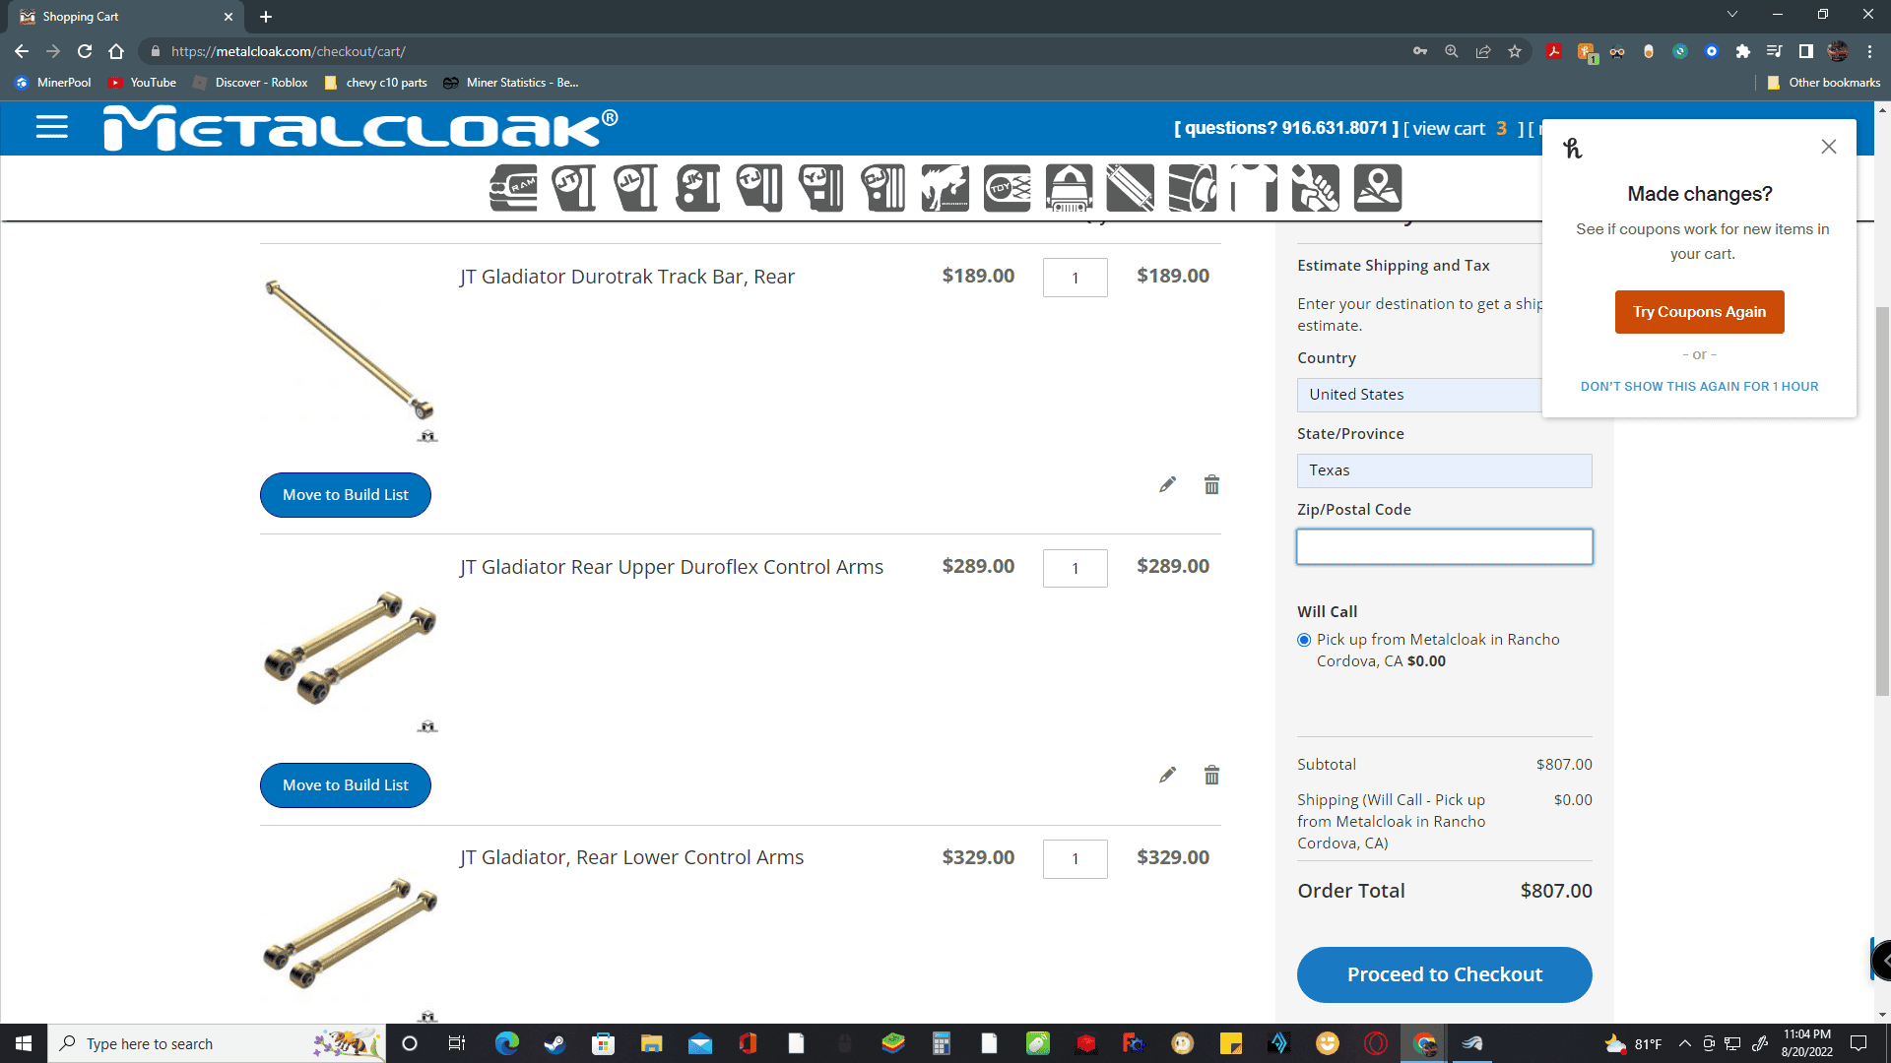This screenshot has height=1063, width=1891.
Task: Select the JT Gladiator category icon
Action: 574,187
